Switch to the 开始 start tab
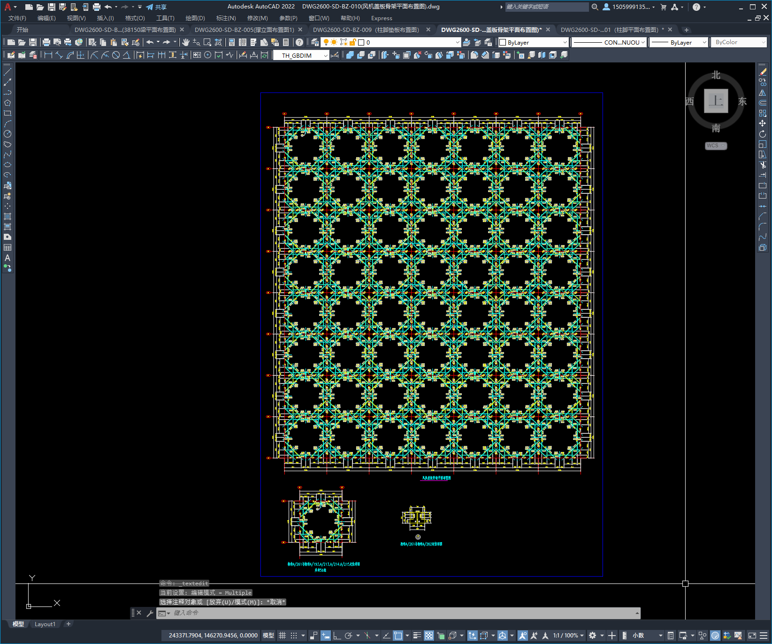The height and width of the screenshot is (644, 772). (x=23, y=30)
